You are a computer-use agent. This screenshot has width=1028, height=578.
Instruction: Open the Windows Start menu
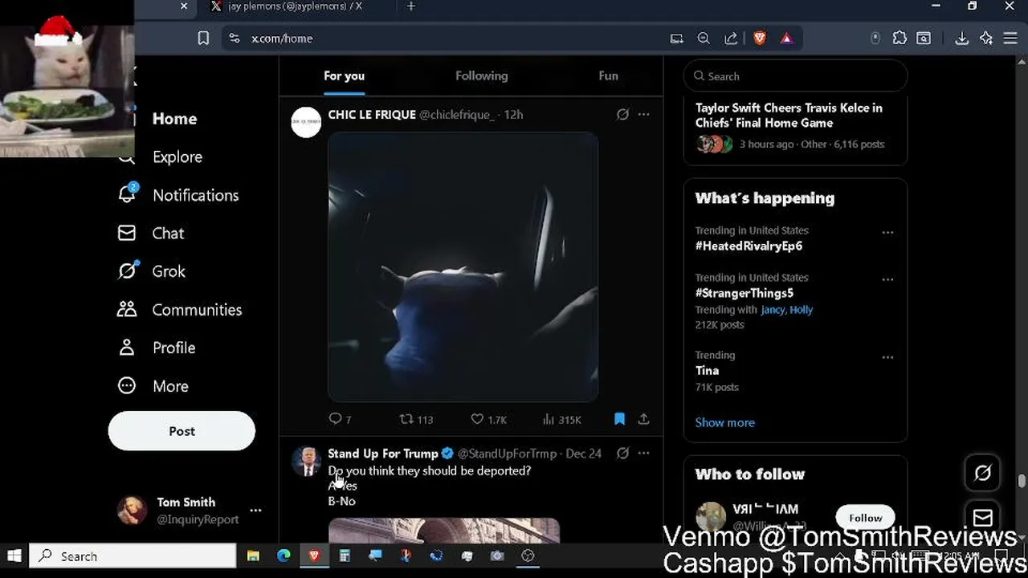point(14,556)
